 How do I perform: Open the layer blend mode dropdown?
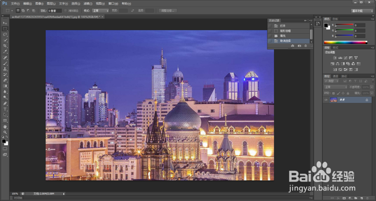335,87
